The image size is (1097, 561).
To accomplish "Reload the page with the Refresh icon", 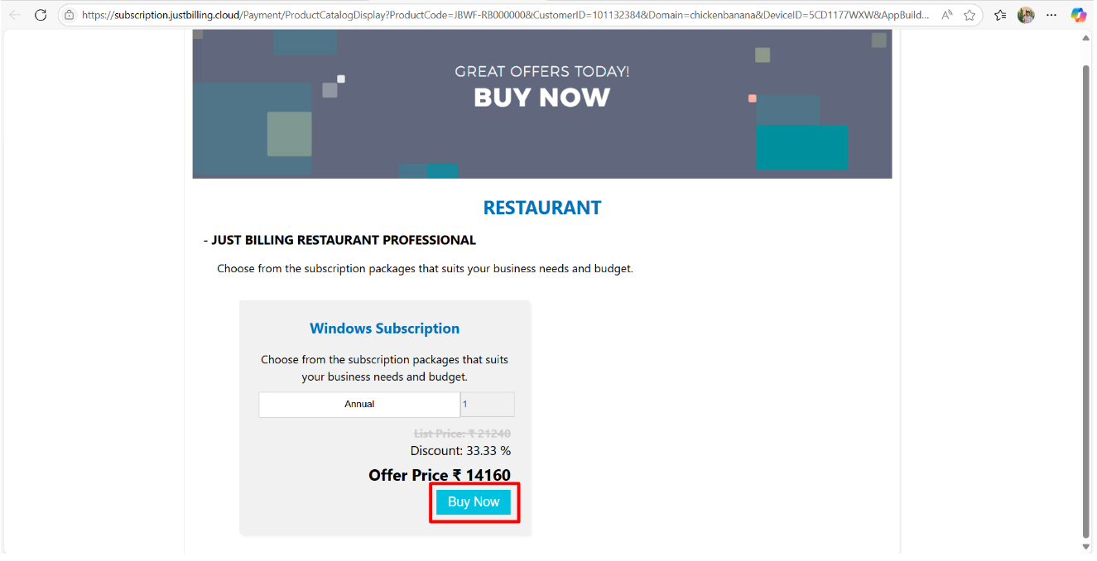I will pos(41,15).
